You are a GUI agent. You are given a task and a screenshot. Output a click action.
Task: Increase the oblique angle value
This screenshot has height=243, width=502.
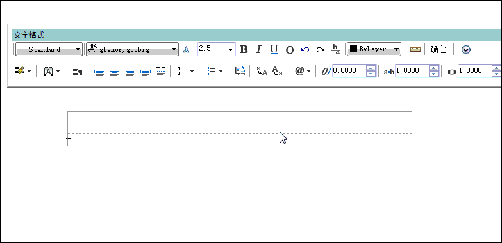click(371, 68)
